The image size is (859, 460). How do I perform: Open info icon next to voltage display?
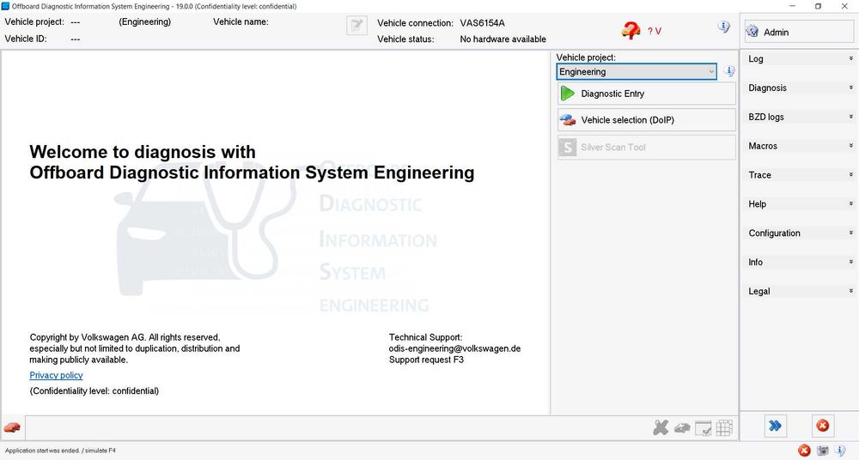(x=723, y=27)
